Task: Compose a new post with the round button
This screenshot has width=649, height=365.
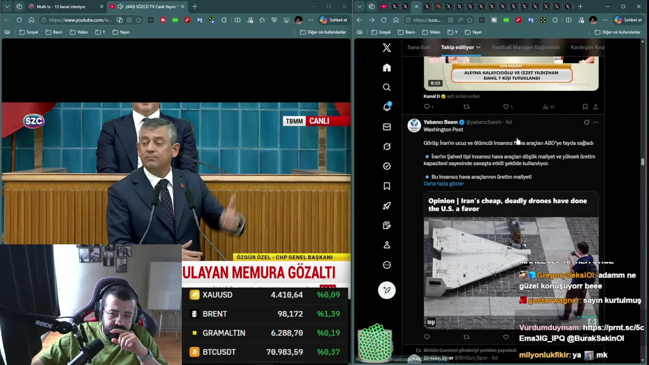Action: pos(387,290)
